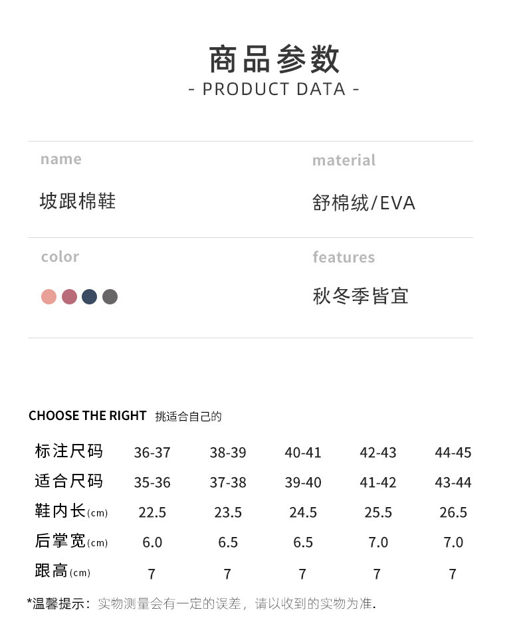The width and height of the screenshot is (525, 642).
Task: Click the PRODUCT DATA subtitle
Action: pos(274,89)
